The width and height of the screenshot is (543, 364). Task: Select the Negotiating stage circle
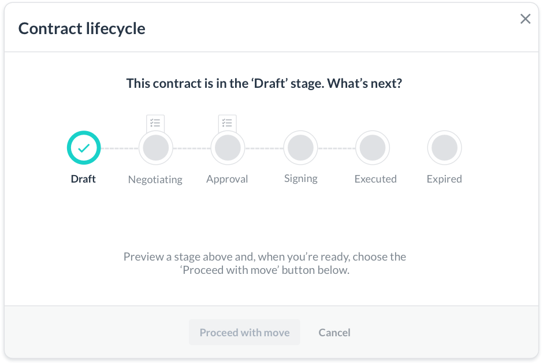tap(155, 147)
